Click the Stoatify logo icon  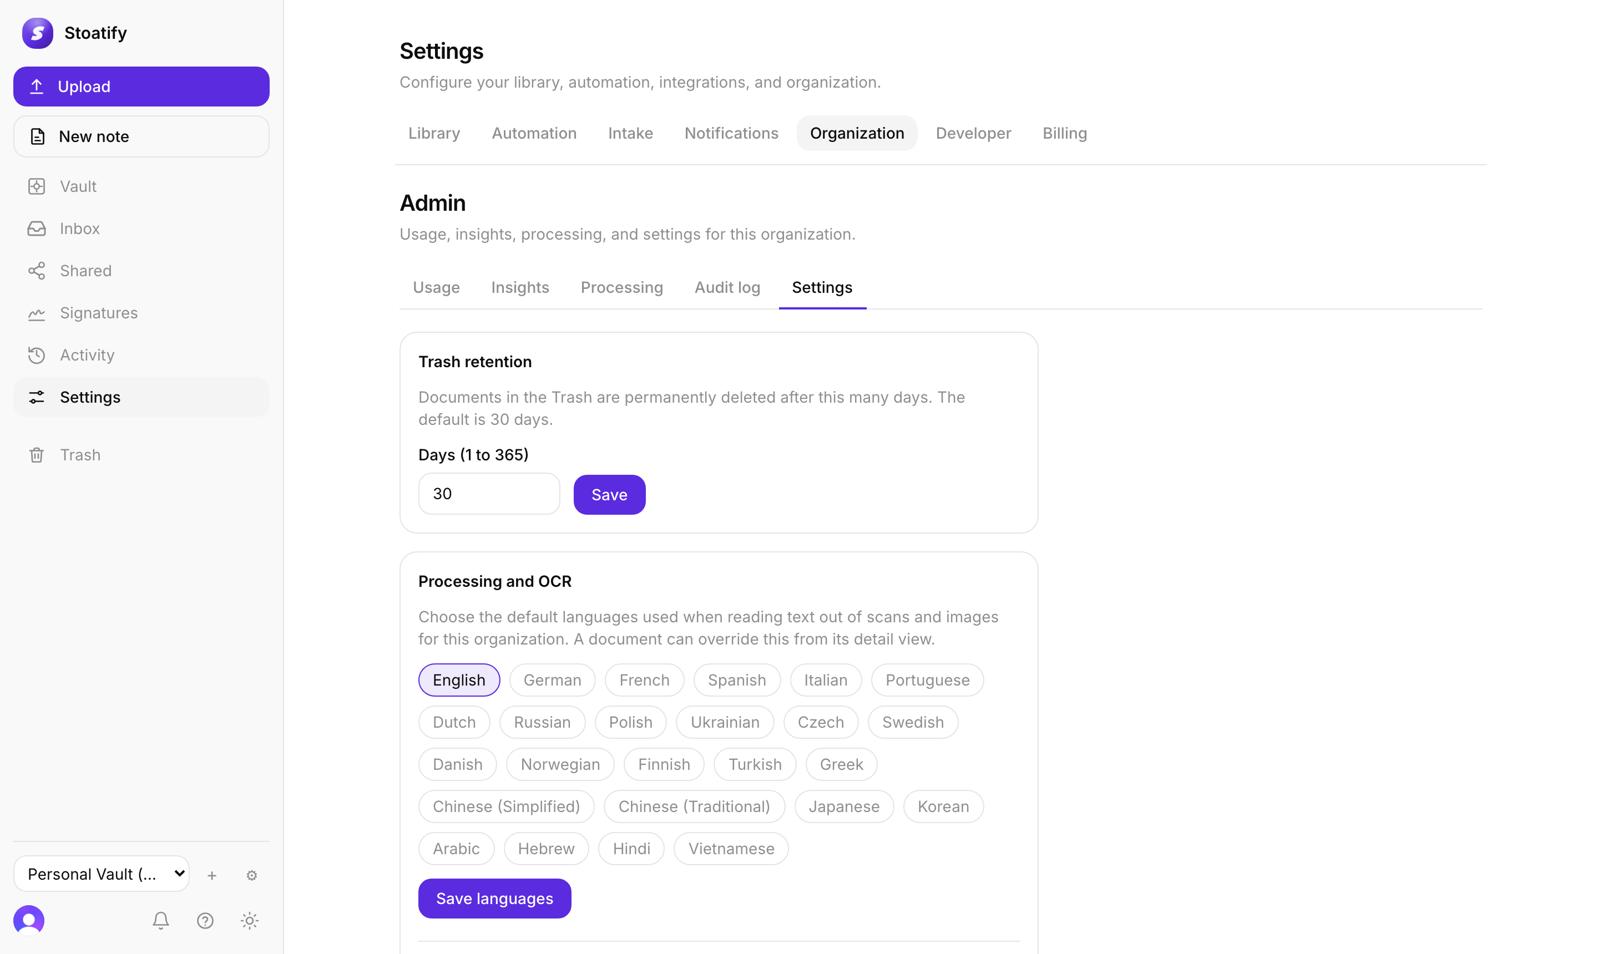[x=37, y=33]
